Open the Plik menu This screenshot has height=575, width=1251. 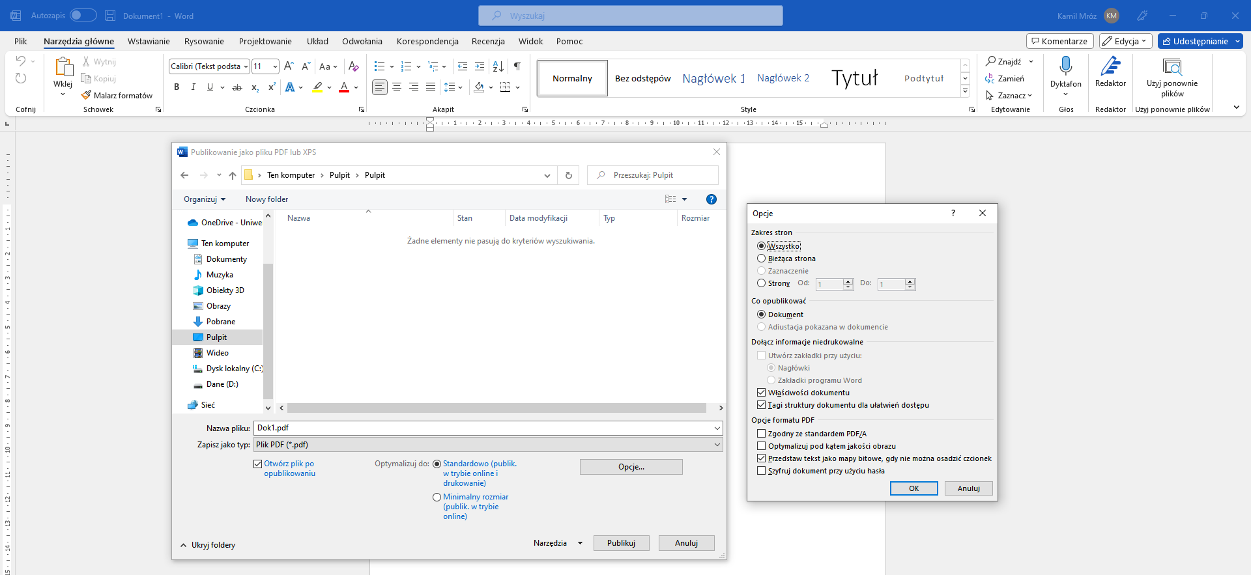pos(21,41)
